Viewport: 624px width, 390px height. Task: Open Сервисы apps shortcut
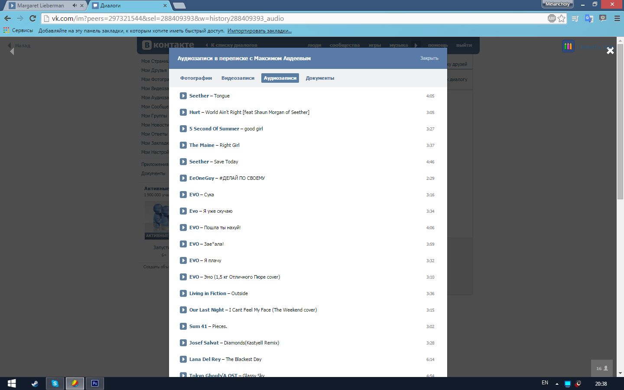point(18,30)
